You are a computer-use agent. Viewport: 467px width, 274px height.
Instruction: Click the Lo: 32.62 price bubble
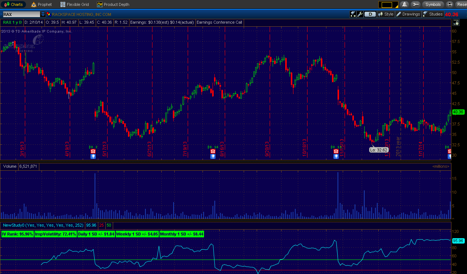[x=379, y=150]
